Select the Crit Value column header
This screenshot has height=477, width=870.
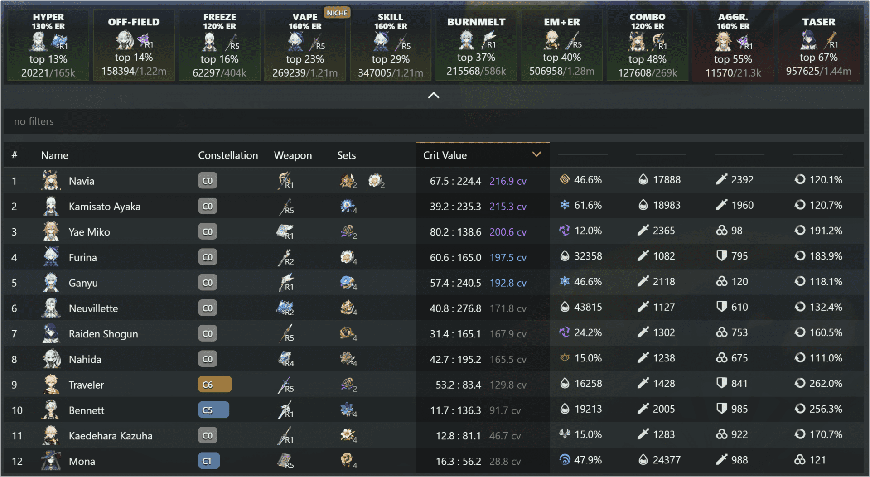[x=482, y=155]
